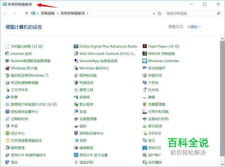Click the 电话和调制解调器 icon
Screen dimensions: 225x167
[7, 83]
